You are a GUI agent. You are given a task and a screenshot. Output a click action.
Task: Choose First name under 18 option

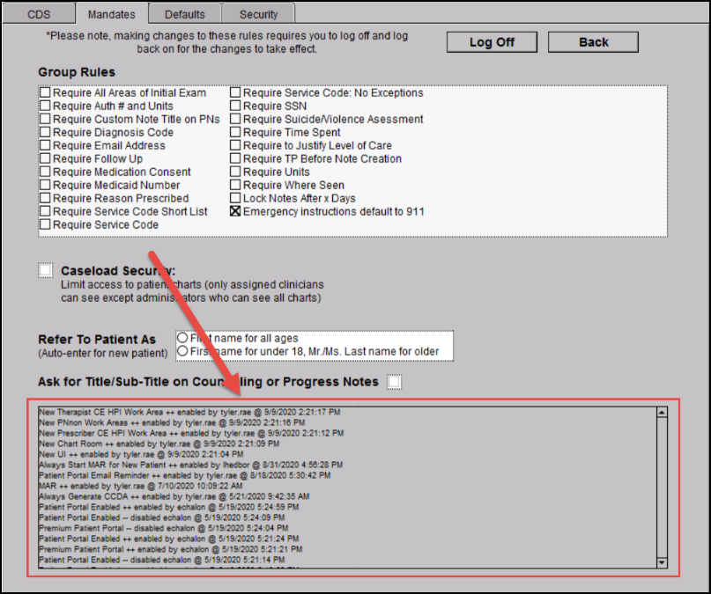coord(183,352)
